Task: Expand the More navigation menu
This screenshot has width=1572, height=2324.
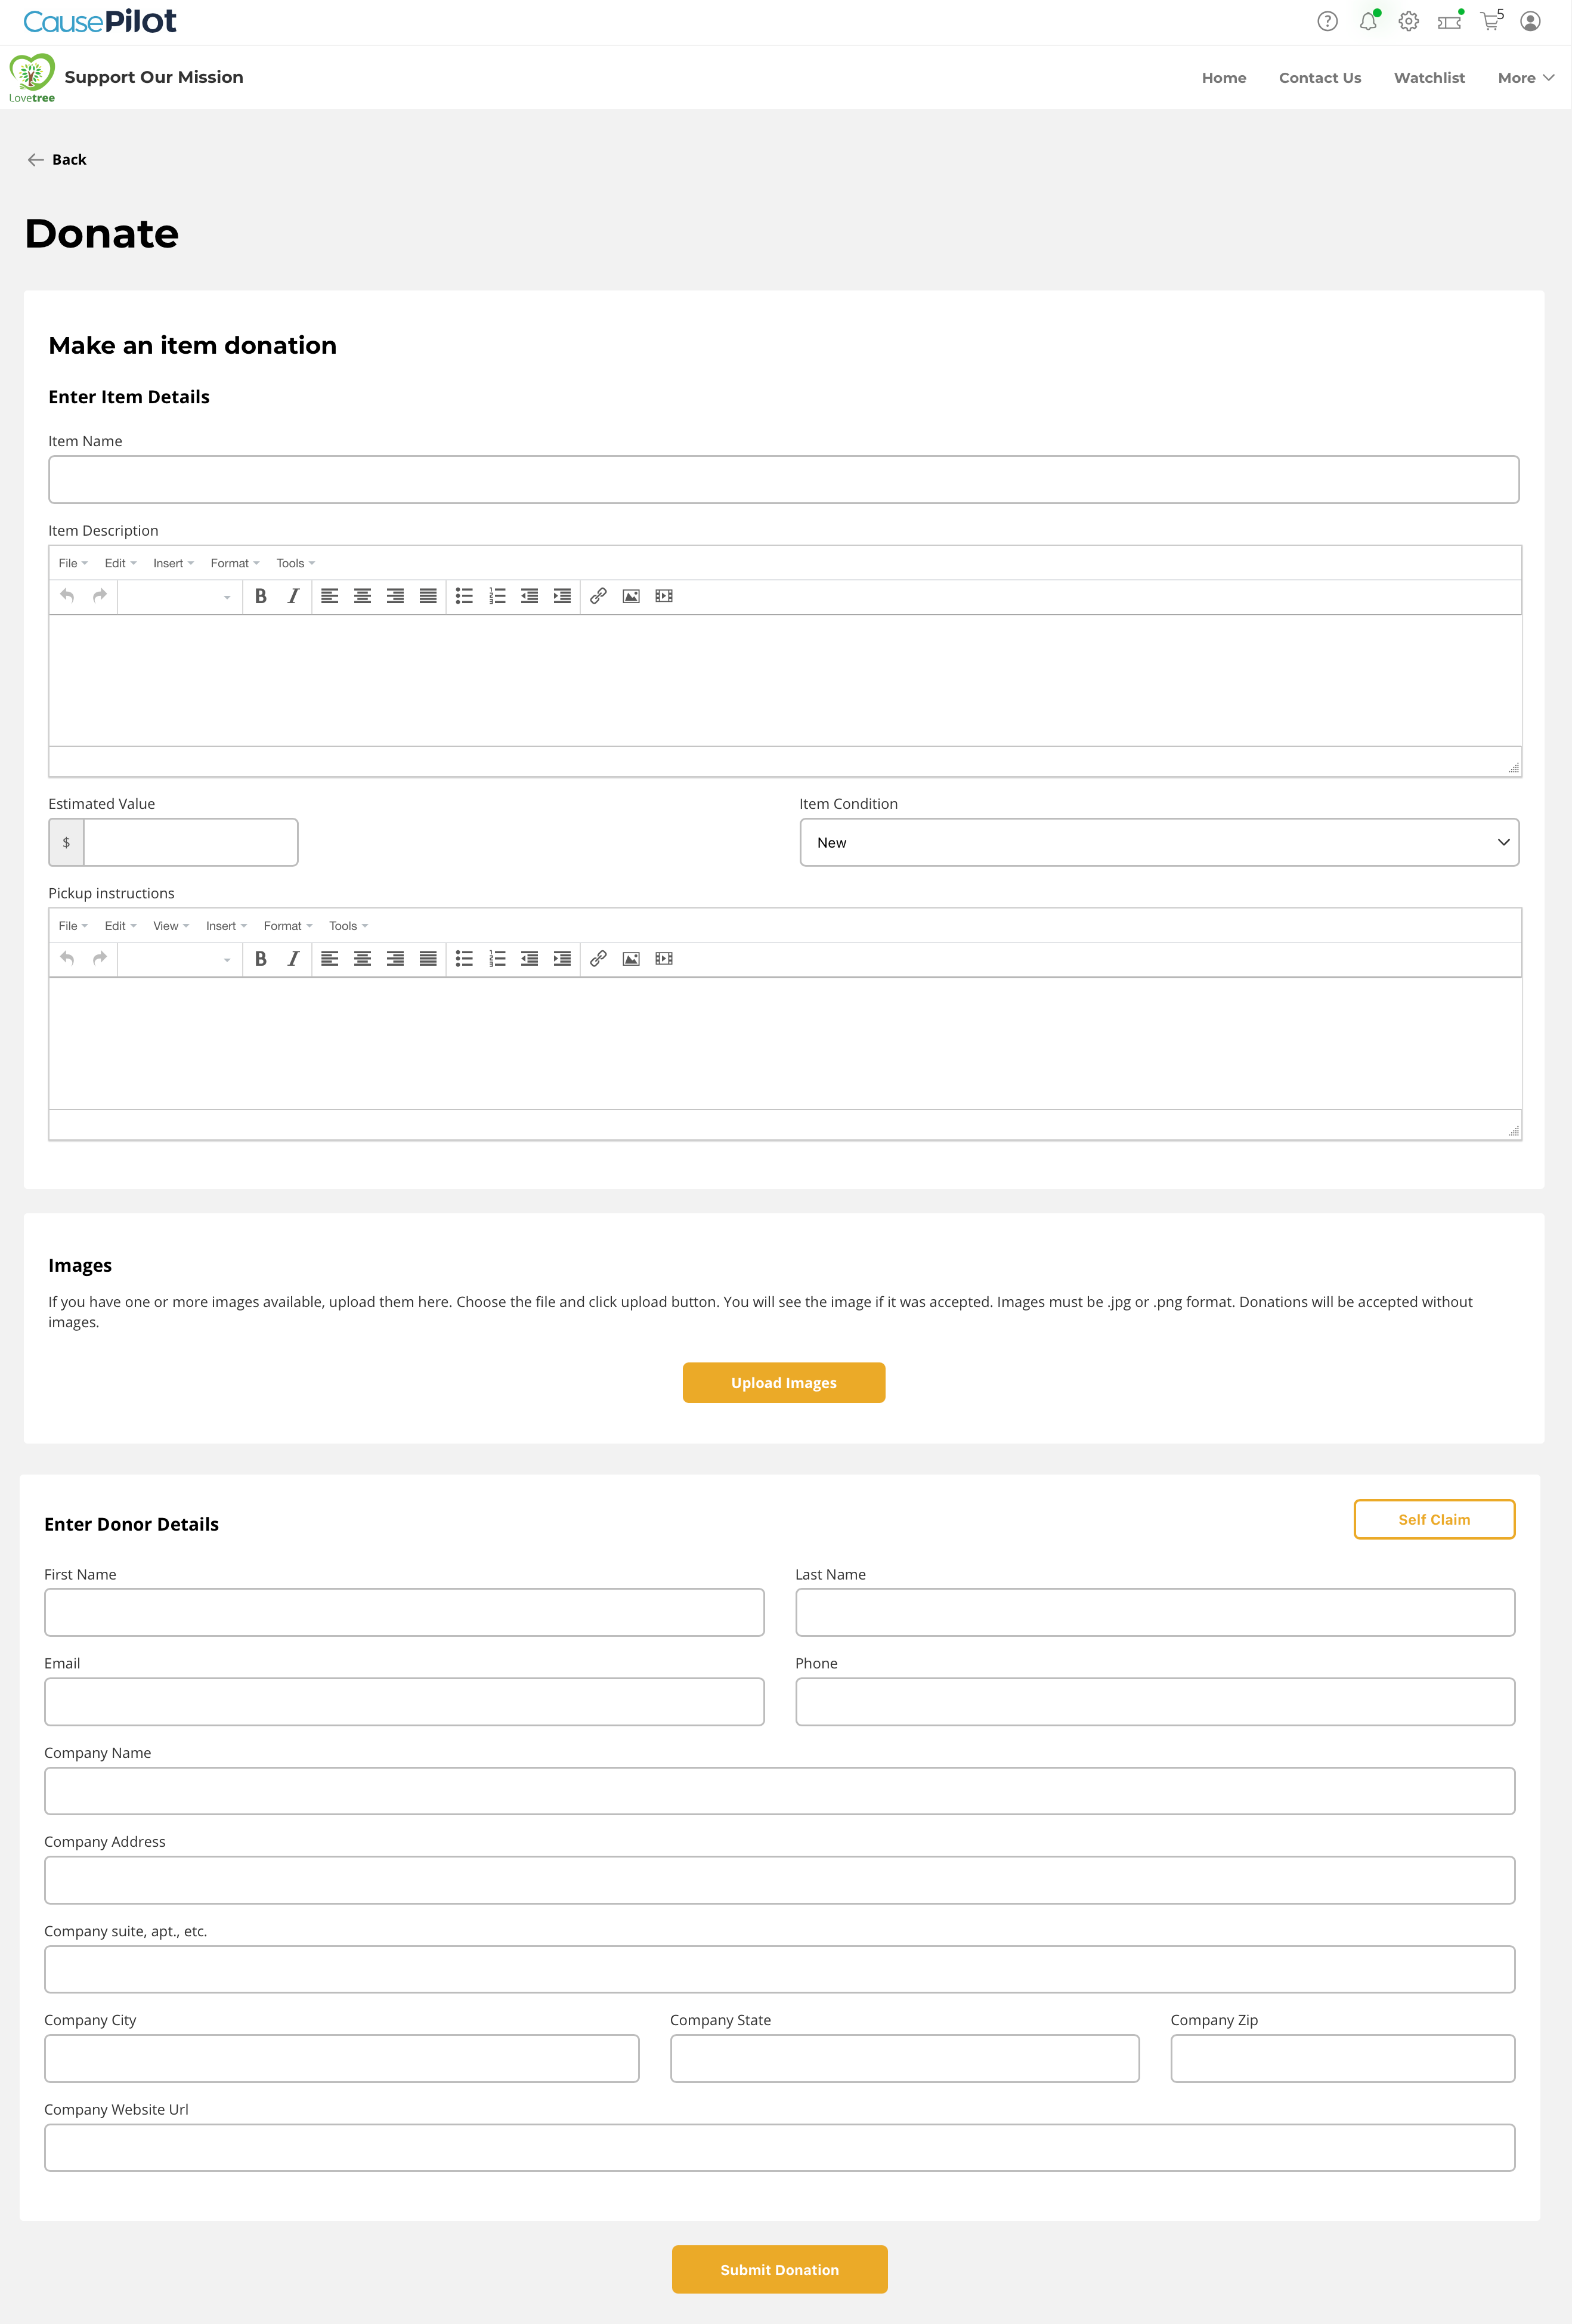Action: click(x=1525, y=78)
